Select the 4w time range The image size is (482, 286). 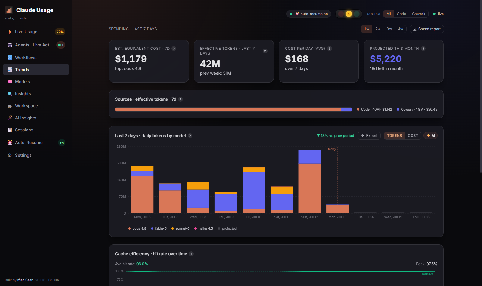[401, 29]
